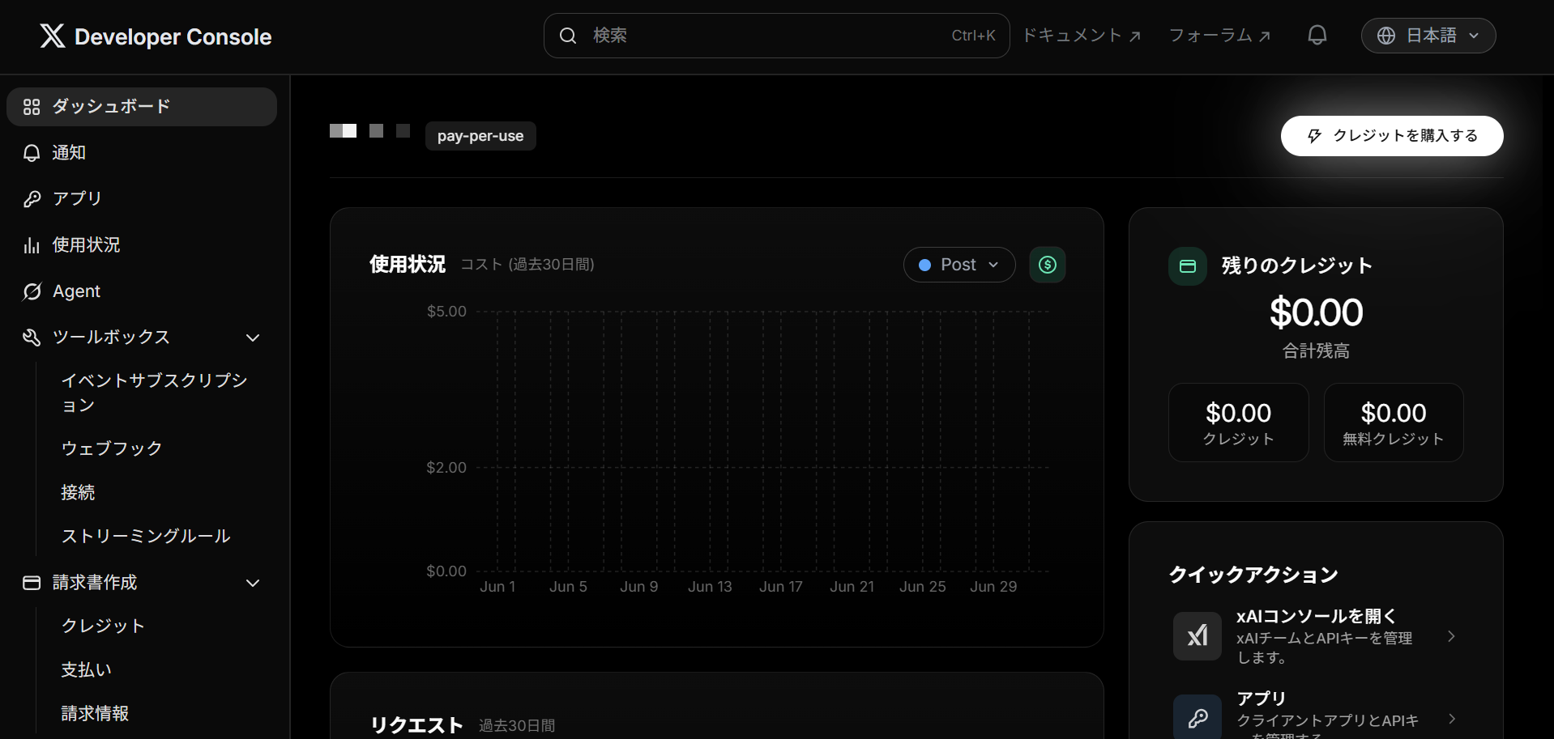Viewport: 1554px width, 739px height.
Task: Click the アプリ key icon in sidebar
Action: [32, 199]
